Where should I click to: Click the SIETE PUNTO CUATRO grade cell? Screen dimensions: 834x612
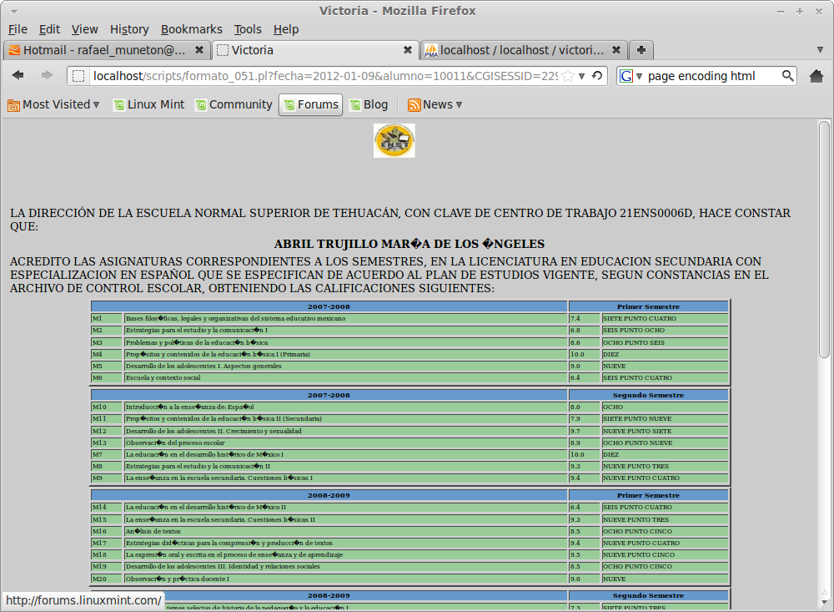665,318
